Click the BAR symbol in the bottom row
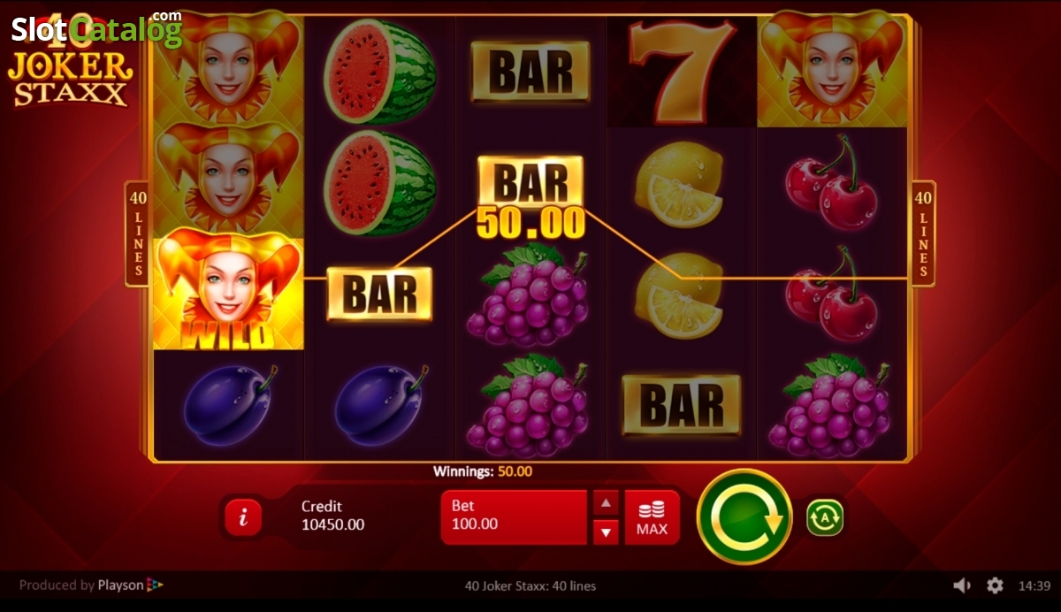The image size is (1061, 612). click(682, 405)
